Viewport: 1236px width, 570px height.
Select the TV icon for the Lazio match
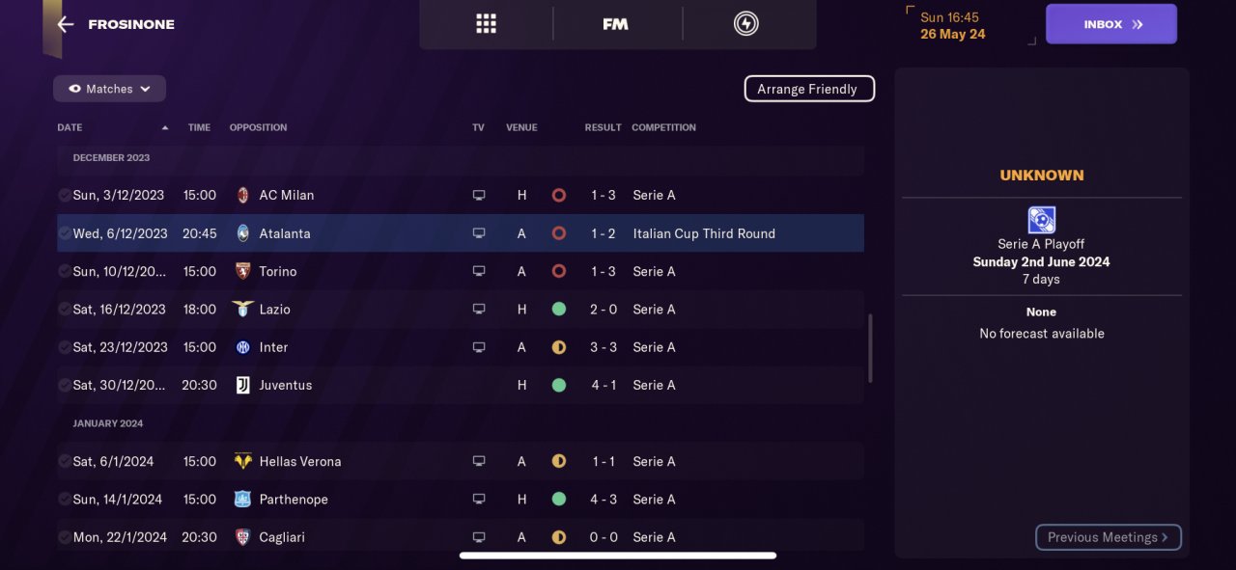(478, 310)
